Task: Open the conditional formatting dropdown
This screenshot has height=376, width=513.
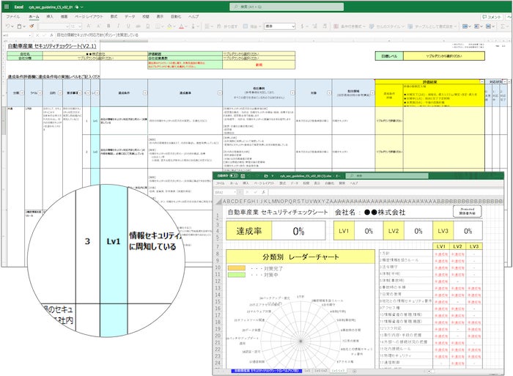Action: click(x=350, y=26)
